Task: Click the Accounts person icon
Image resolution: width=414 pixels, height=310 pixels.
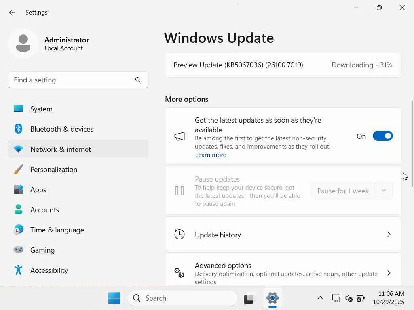Action: pos(18,209)
